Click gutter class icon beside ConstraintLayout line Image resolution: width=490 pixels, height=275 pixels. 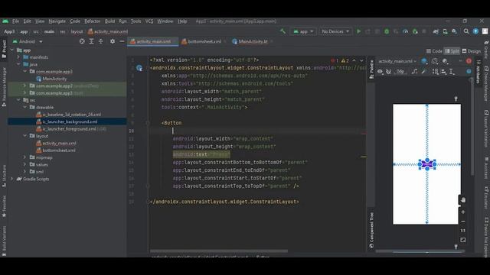pyautogui.click(x=139, y=68)
